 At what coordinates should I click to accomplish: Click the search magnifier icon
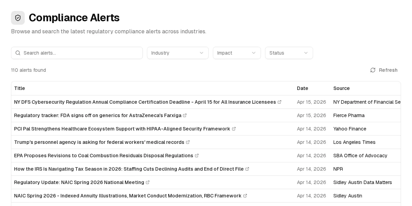click(18, 53)
